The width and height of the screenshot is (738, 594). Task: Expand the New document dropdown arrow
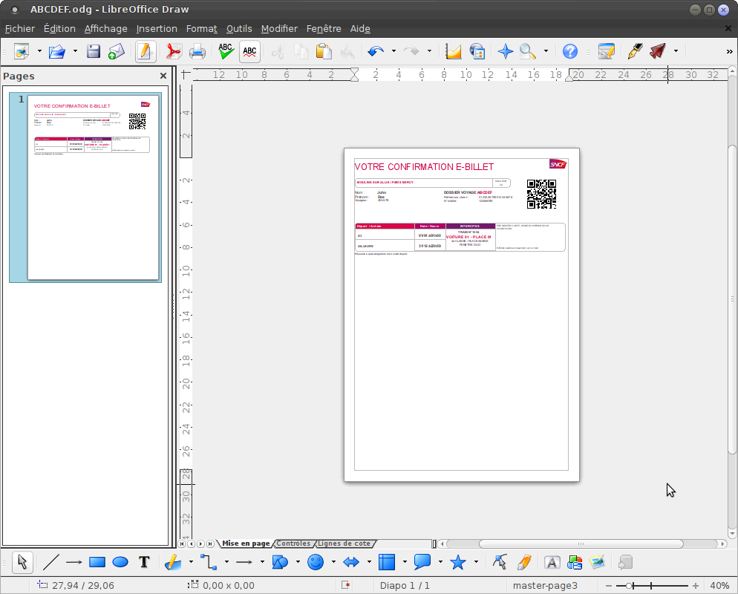[x=39, y=50]
